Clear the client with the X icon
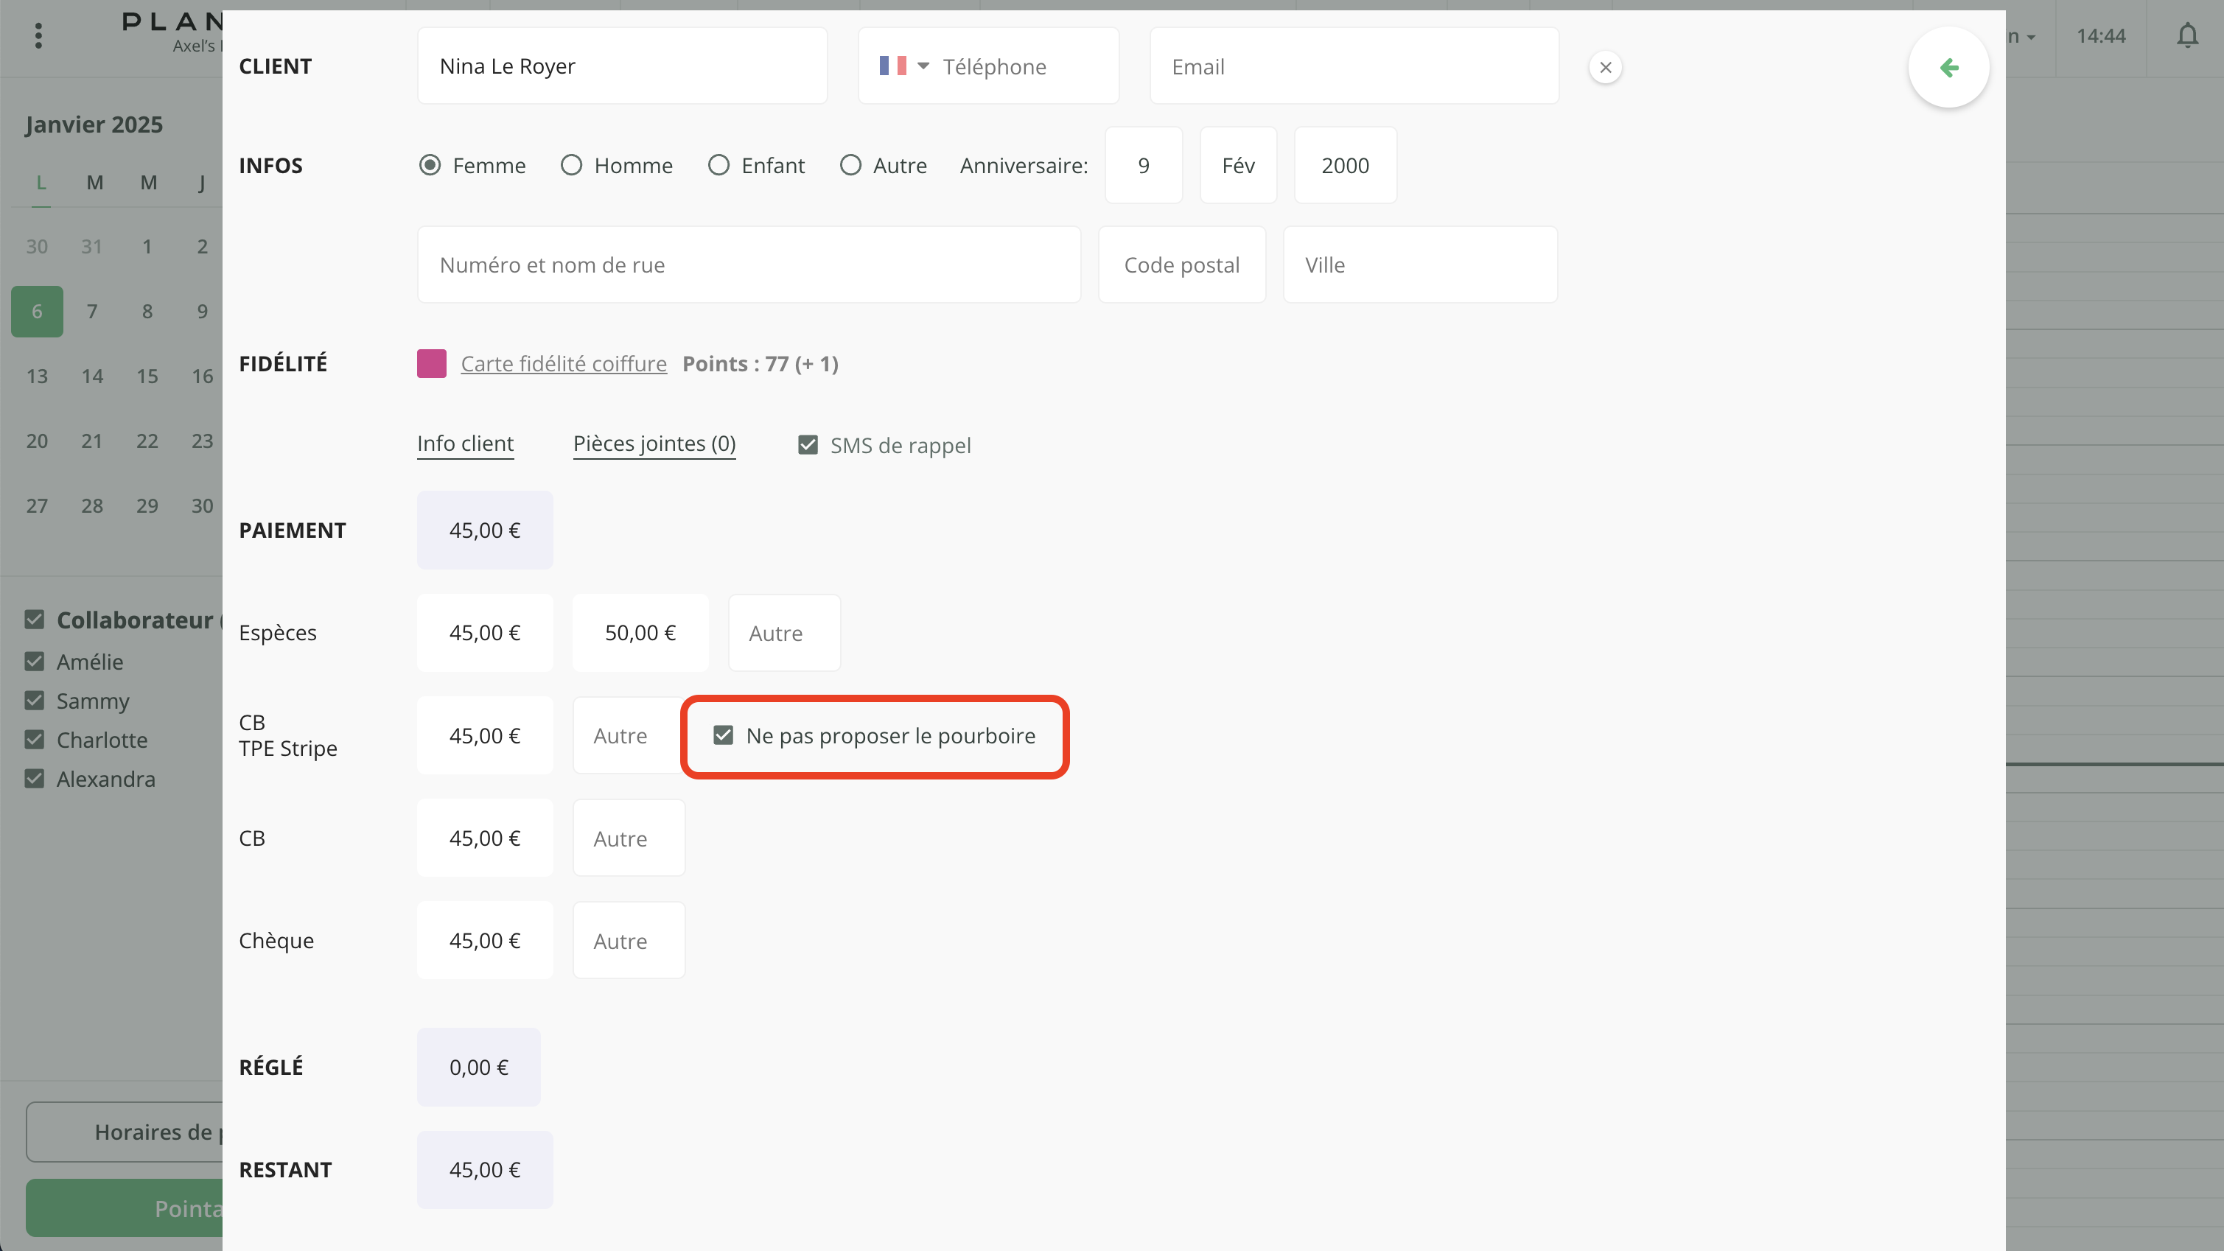The width and height of the screenshot is (2224, 1251). click(x=1605, y=67)
